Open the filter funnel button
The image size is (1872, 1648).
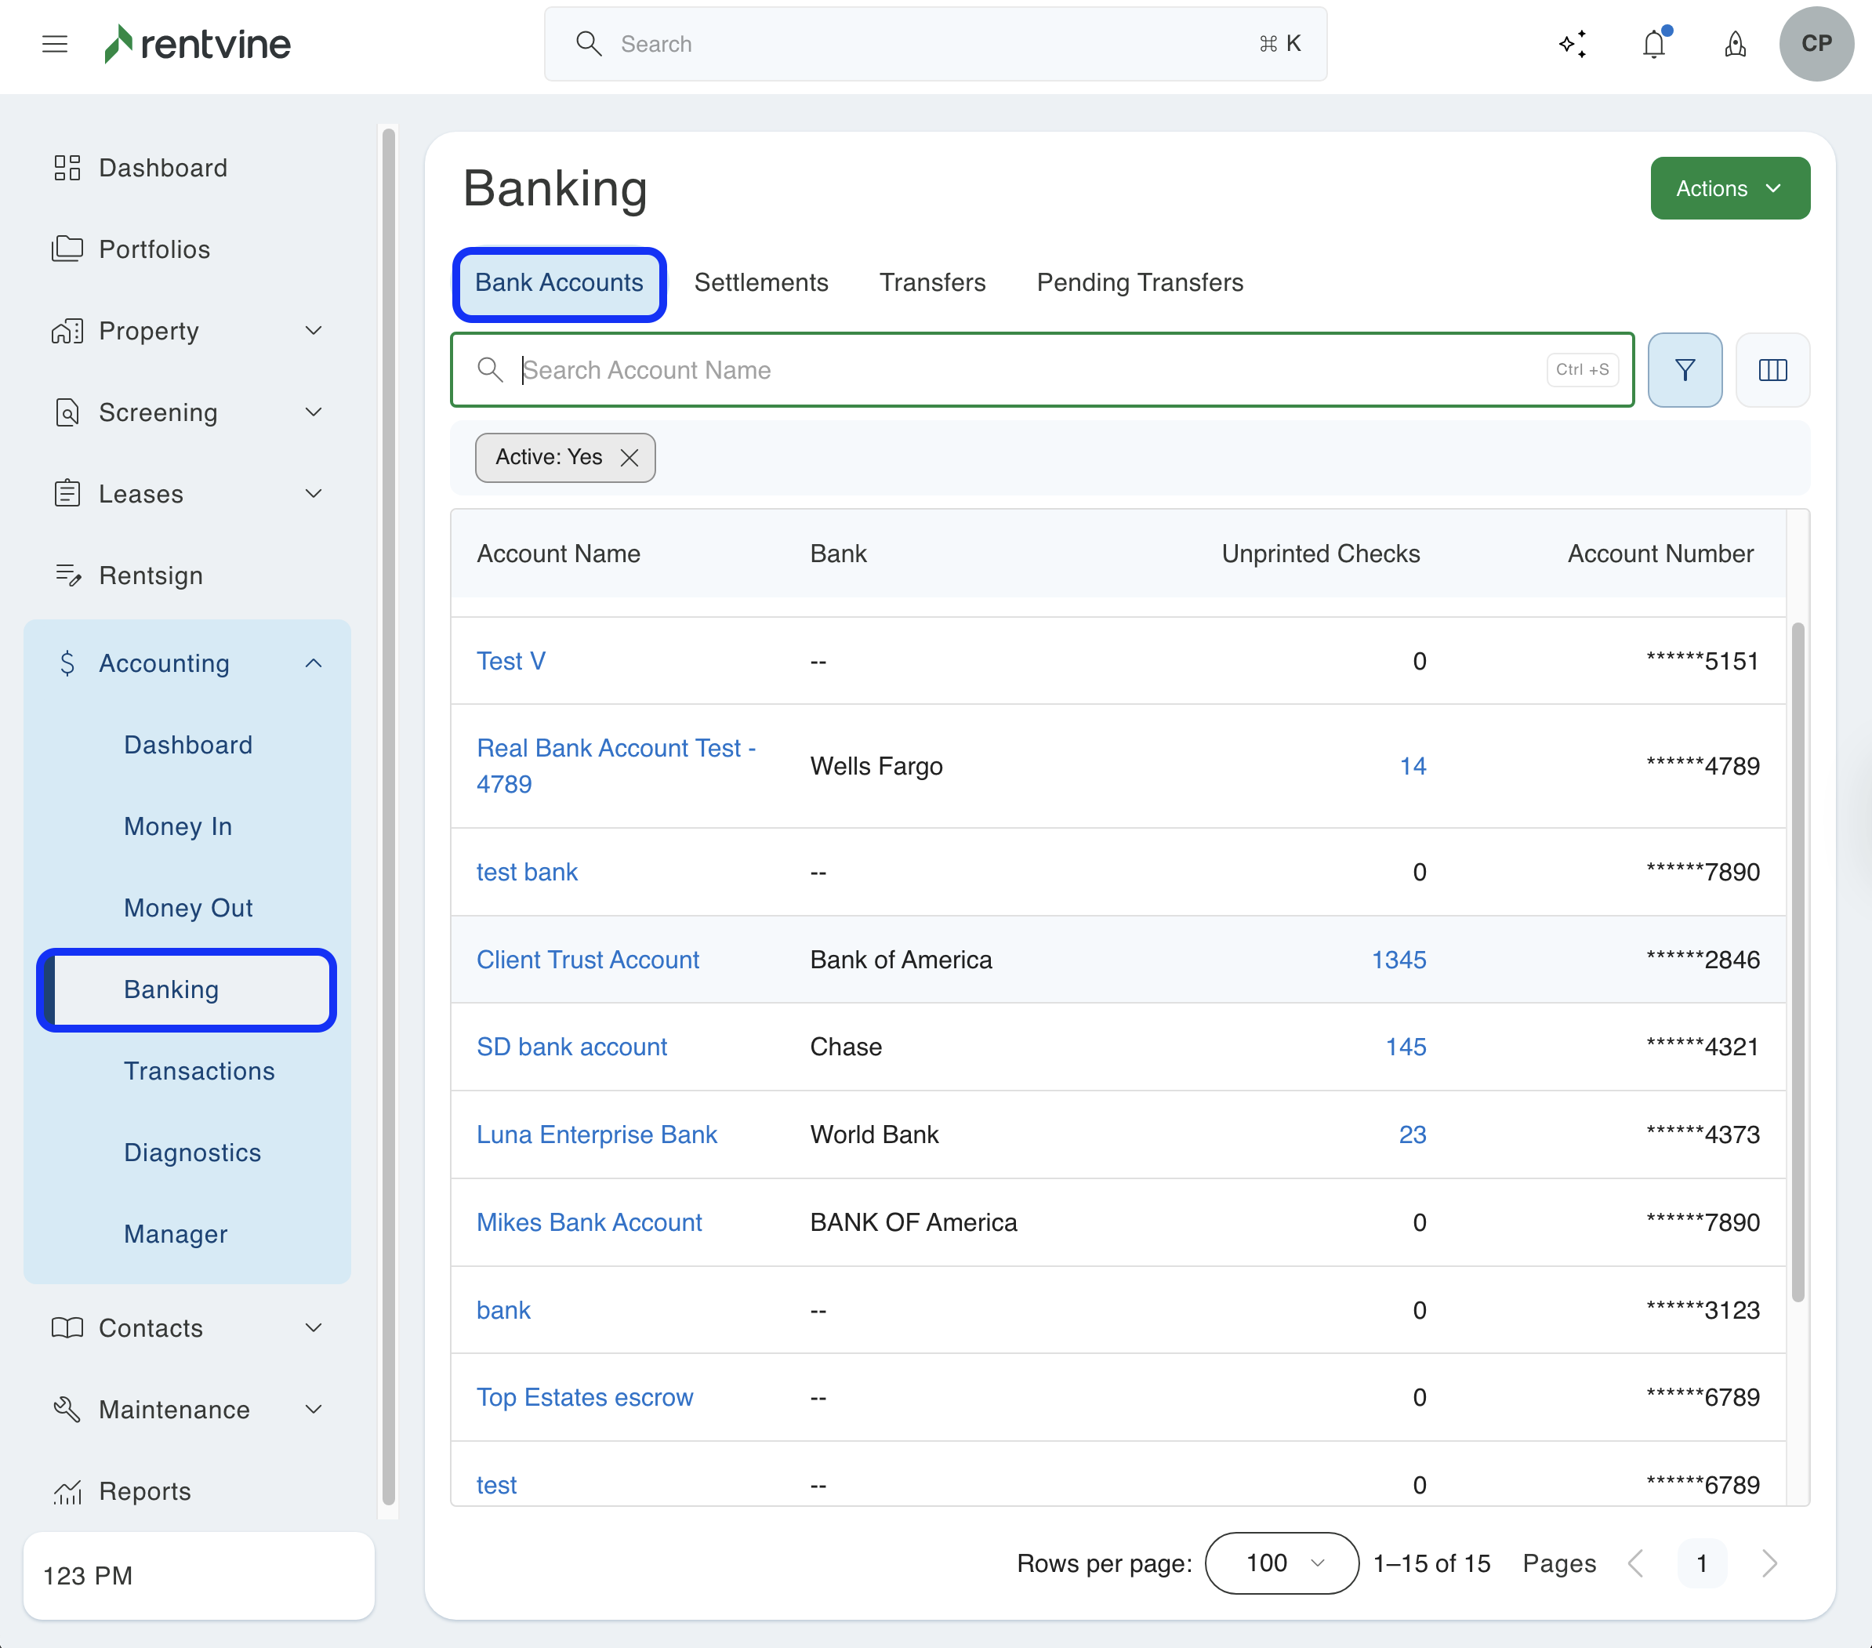coord(1684,370)
